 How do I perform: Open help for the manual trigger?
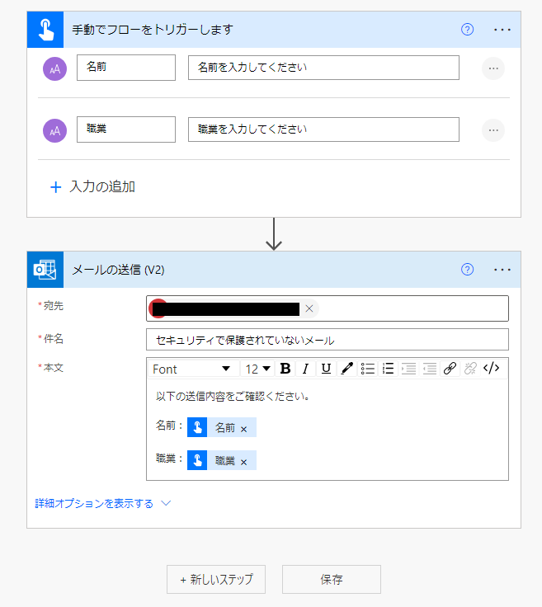tap(468, 30)
